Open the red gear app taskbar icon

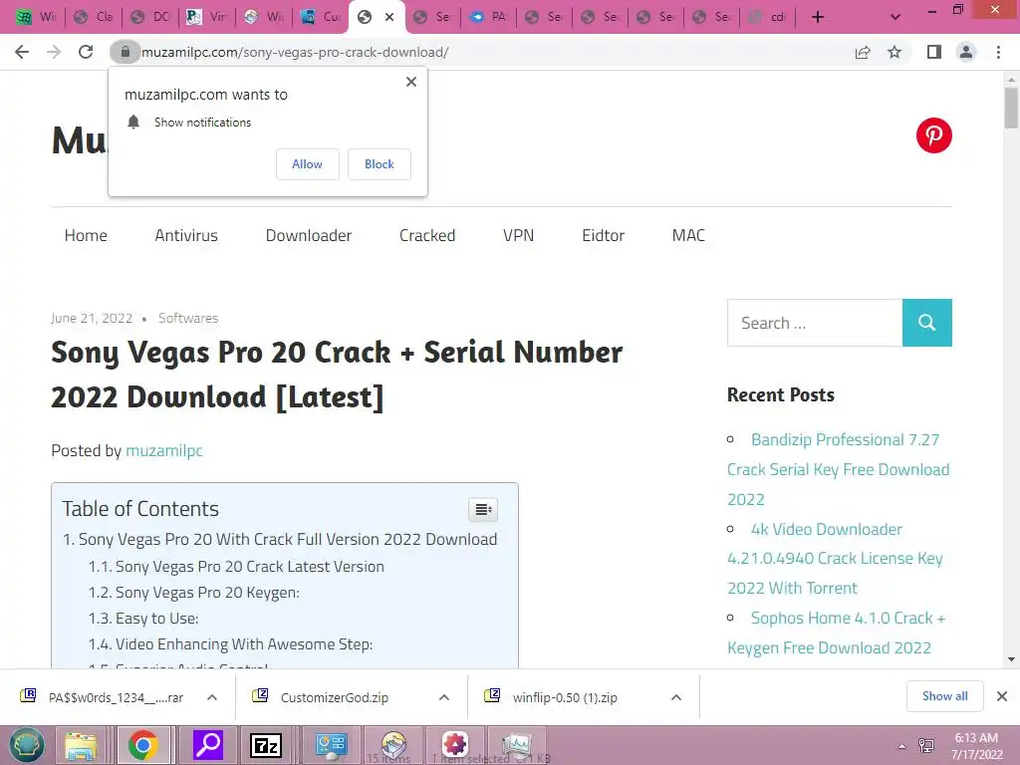click(455, 745)
